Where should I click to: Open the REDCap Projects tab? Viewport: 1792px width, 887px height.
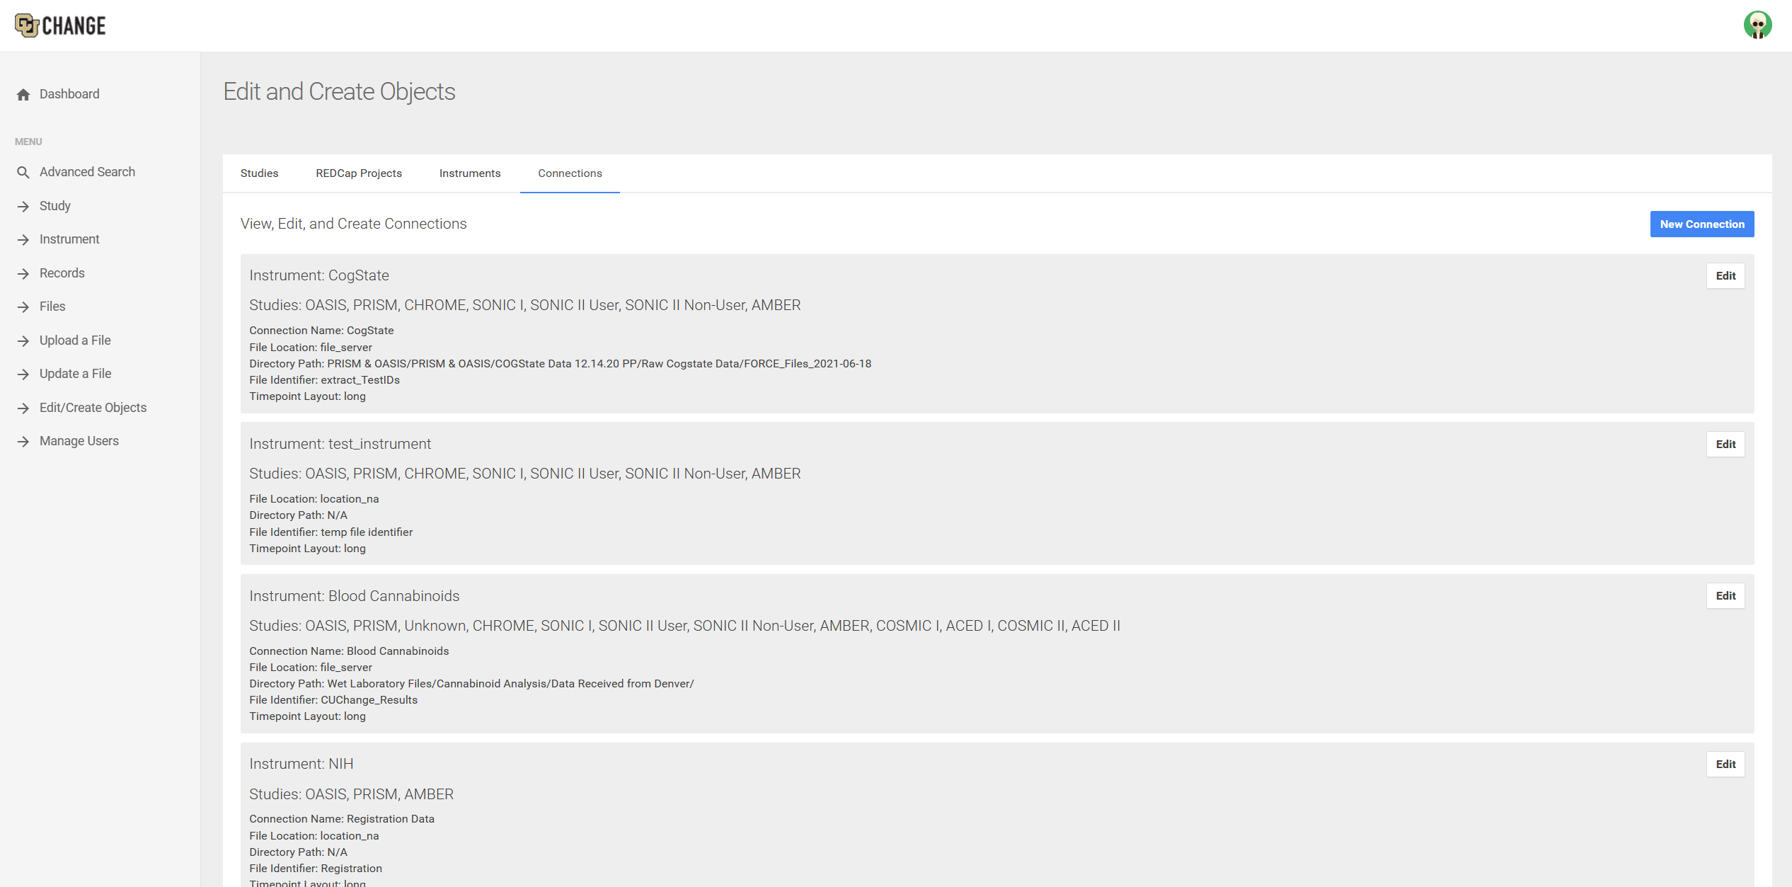pos(358,173)
